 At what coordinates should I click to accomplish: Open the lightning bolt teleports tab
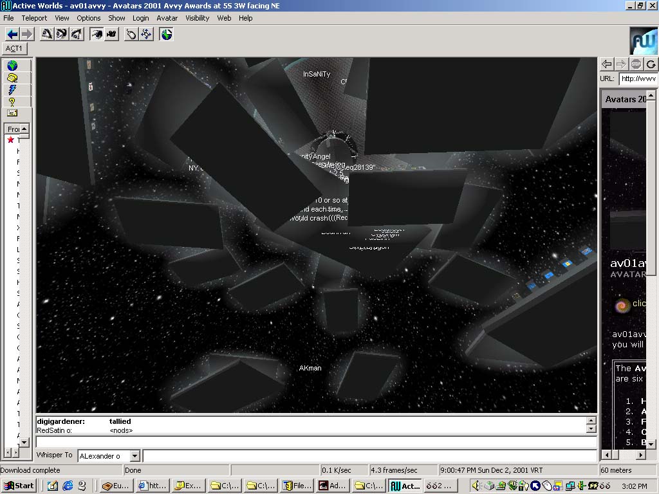[12, 90]
